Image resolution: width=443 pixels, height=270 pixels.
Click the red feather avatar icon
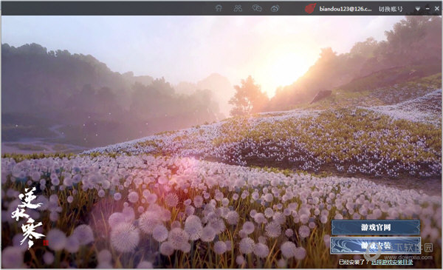pos(311,8)
